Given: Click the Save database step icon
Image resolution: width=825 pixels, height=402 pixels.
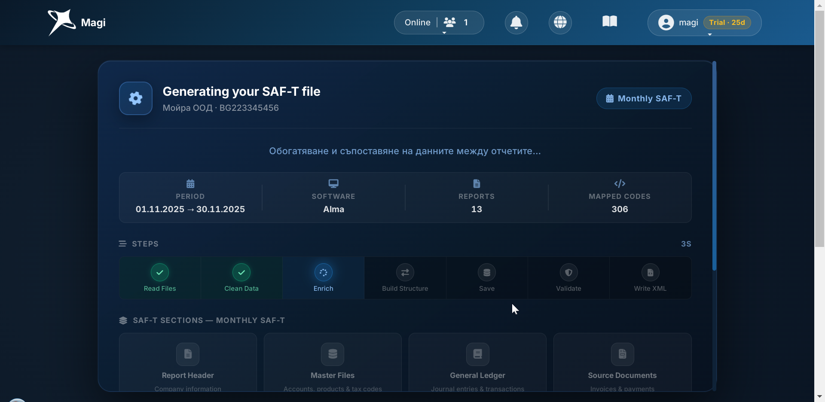Looking at the screenshot, I should click(x=487, y=272).
